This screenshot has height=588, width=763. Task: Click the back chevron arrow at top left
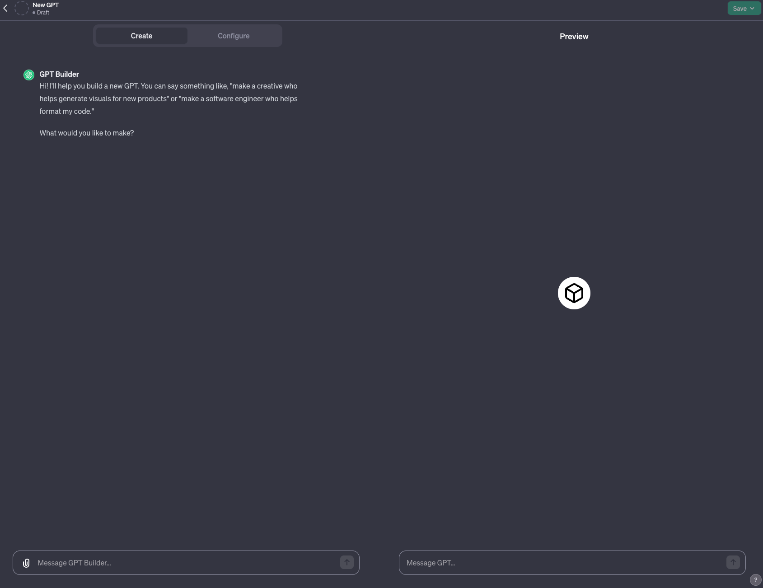coord(5,8)
